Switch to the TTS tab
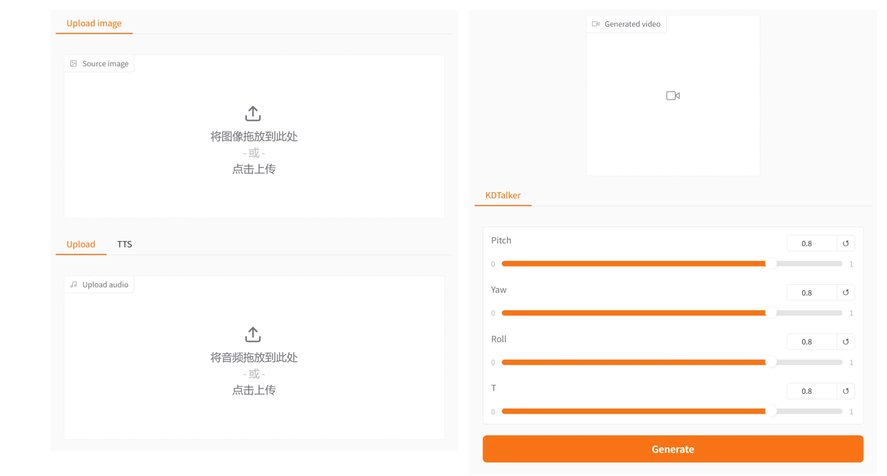The height and width of the screenshot is (476, 887). click(x=124, y=244)
